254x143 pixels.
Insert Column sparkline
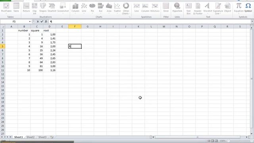tap(145, 8)
